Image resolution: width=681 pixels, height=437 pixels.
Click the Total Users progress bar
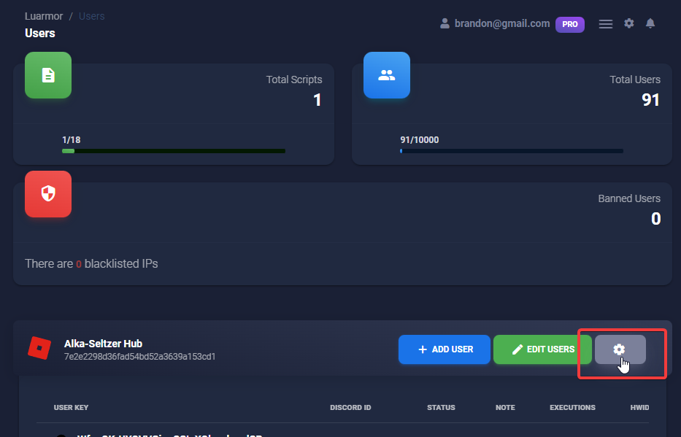511,151
